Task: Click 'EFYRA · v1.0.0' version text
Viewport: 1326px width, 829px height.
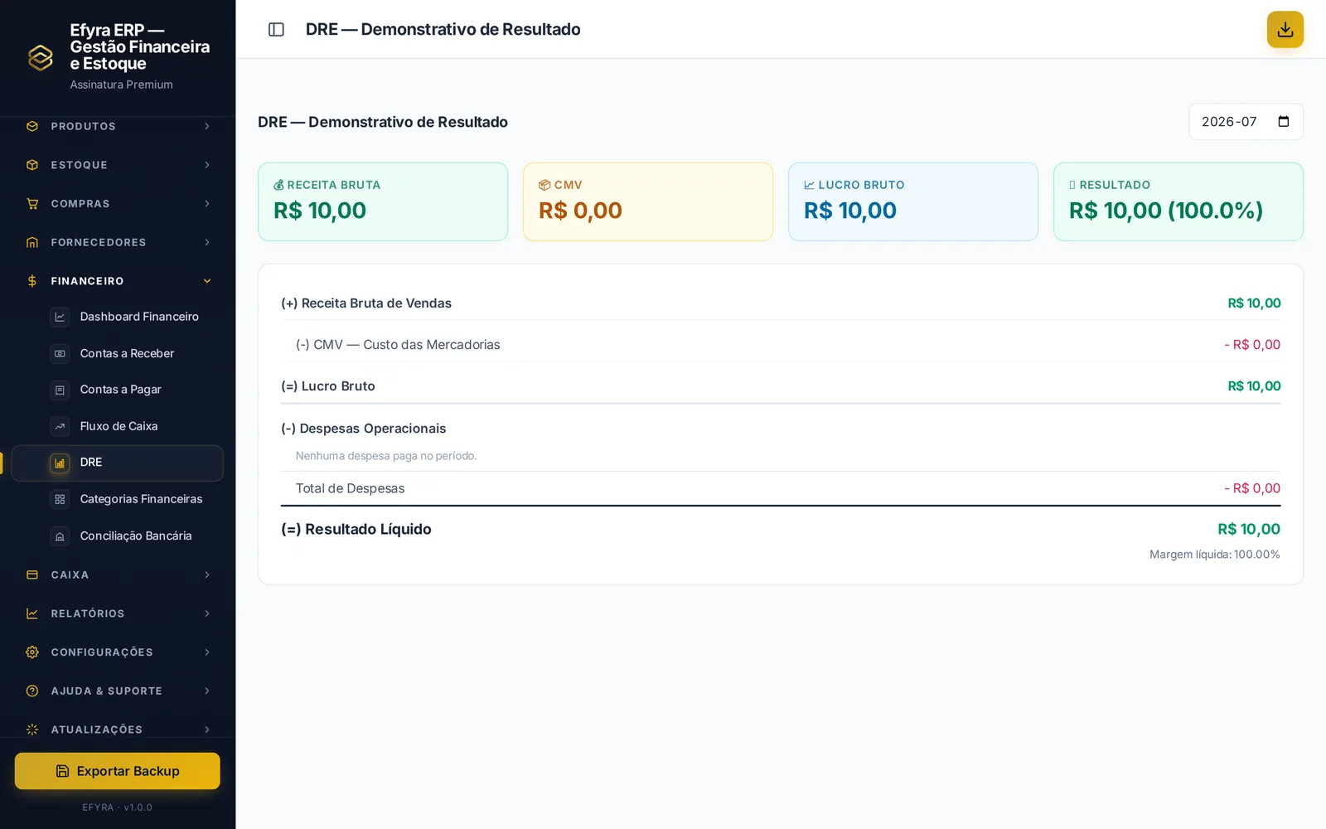Action: click(x=117, y=807)
